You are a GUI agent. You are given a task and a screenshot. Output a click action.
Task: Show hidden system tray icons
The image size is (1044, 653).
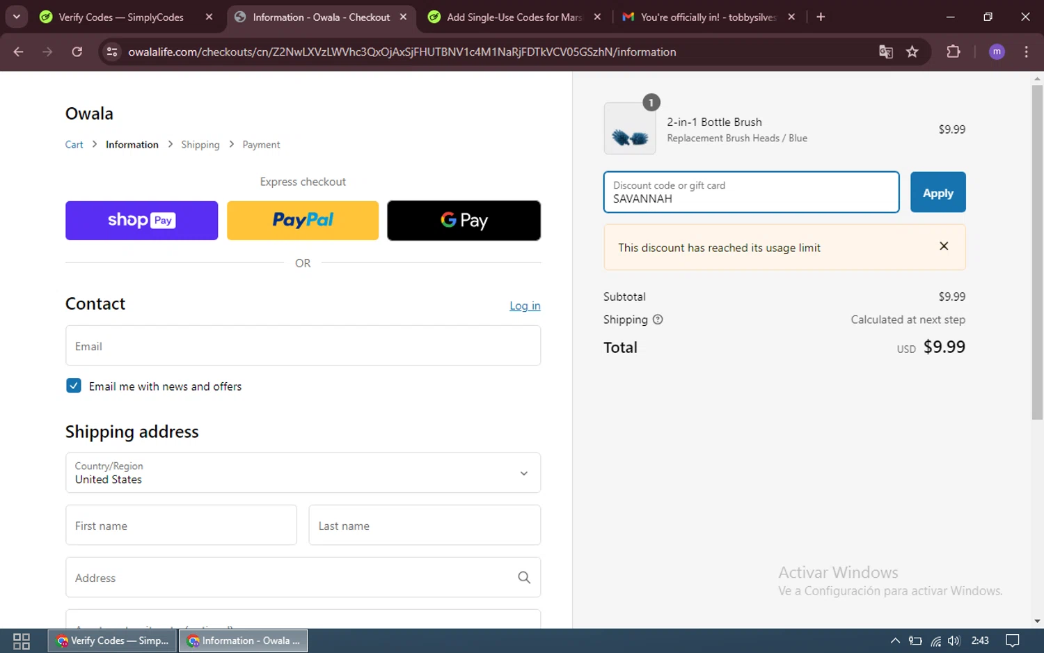coord(895,640)
